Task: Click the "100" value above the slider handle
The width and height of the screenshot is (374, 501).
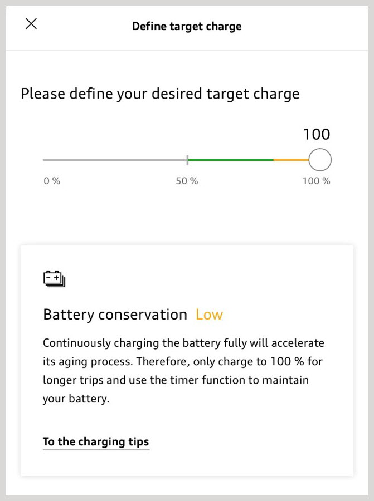Action: coord(317,134)
